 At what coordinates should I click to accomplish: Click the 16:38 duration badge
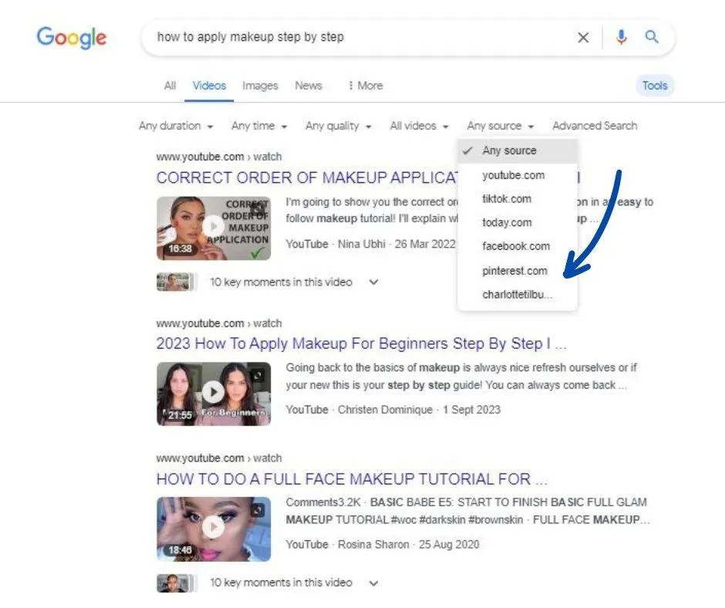pyautogui.click(x=180, y=248)
